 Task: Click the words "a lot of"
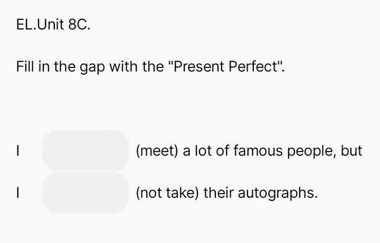pos(206,151)
